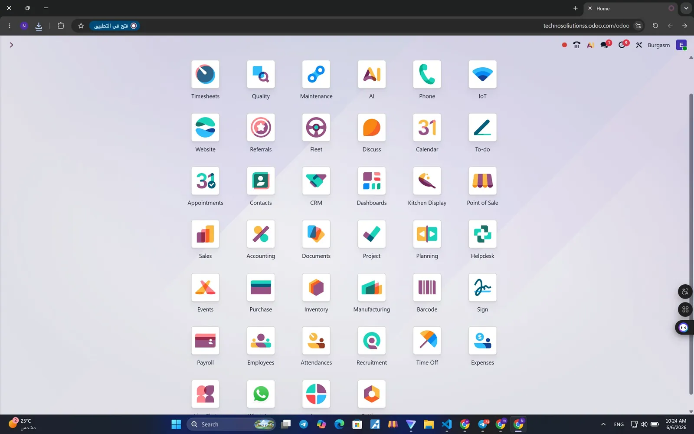The height and width of the screenshot is (434, 694).
Task: Open the Referrals app
Action: (261, 128)
